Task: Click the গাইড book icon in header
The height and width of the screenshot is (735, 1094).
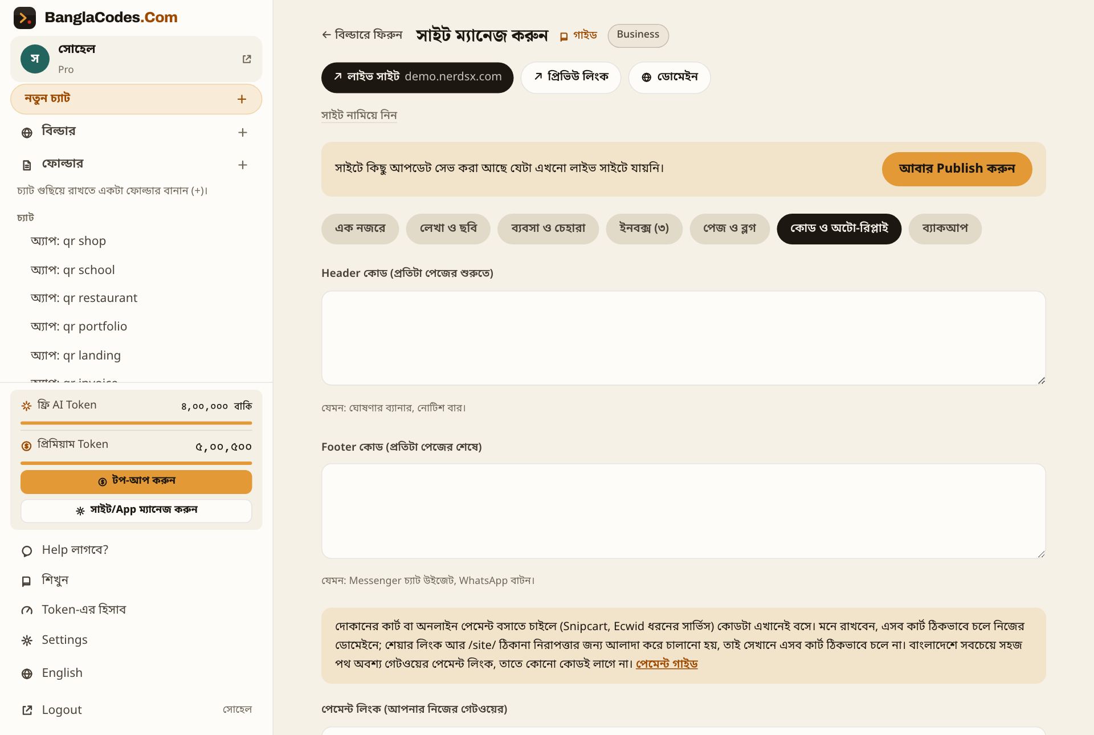Action: tap(564, 36)
